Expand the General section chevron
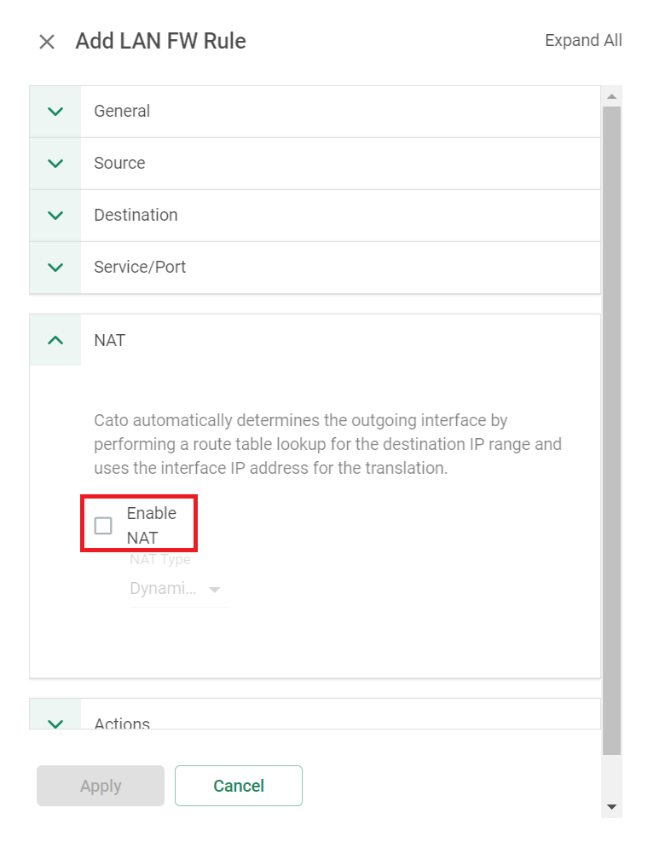The height and width of the screenshot is (842, 659). pyautogui.click(x=55, y=111)
